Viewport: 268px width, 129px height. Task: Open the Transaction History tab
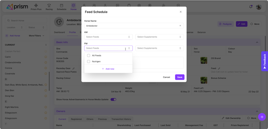[x=121, y=119]
